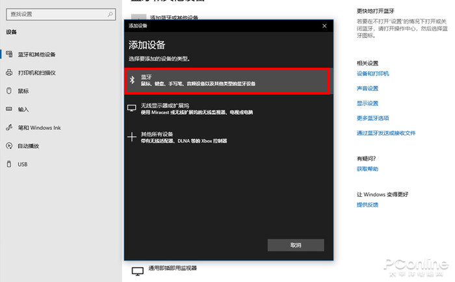
Task: Click the 更快地打开蓝牙 heading
Action: click(x=376, y=11)
